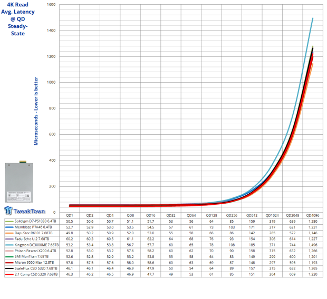The width and height of the screenshot is (327, 299).
Task: Click the ScaleFlux CSD 5320 black legend marker
Action: (8, 268)
